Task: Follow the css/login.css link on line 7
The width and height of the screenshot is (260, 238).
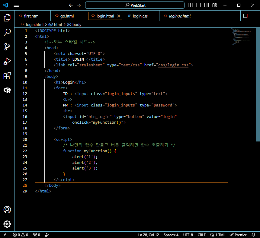Action: tap(173, 65)
